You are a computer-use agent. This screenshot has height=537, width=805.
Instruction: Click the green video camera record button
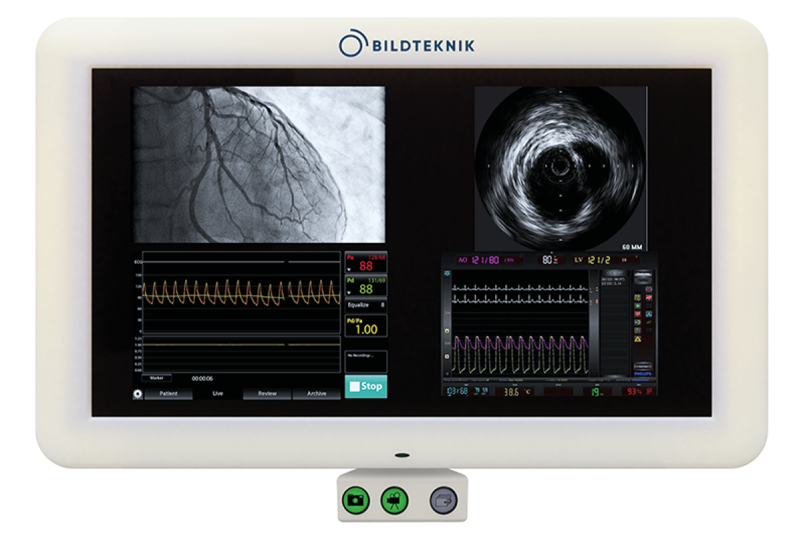tap(394, 500)
